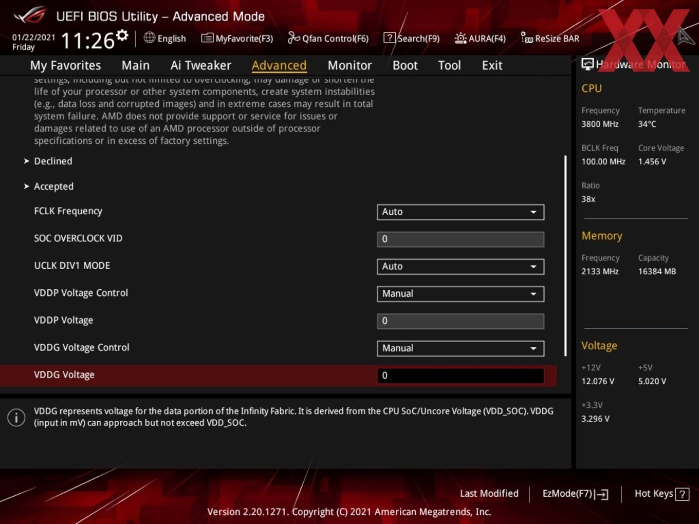Viewport: 699px width, 524px height.
Task: Select the Advanced tab
Action: coord(279,66)
